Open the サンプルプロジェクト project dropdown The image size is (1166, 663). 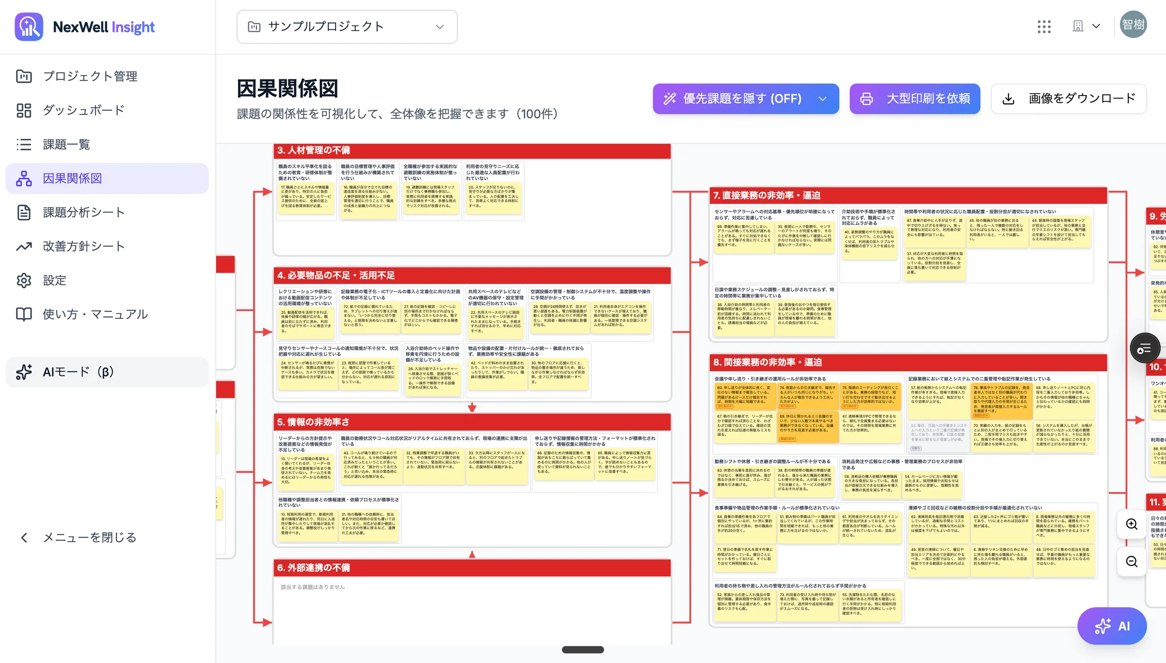347,27
